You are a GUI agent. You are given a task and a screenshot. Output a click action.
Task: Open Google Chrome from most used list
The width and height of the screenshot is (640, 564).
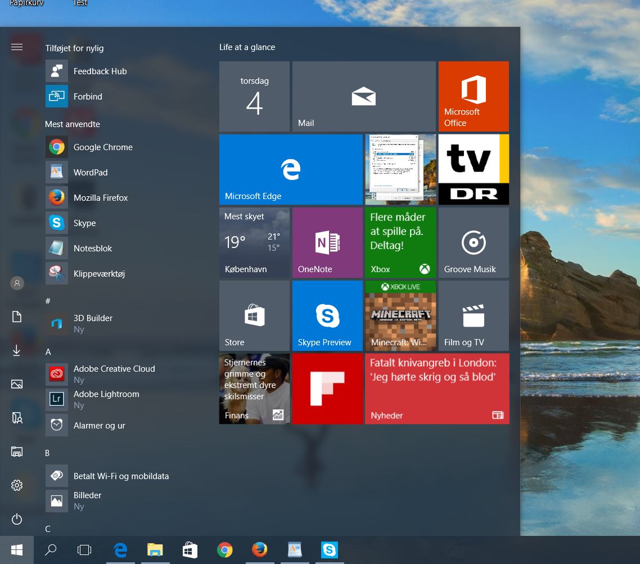103,147
